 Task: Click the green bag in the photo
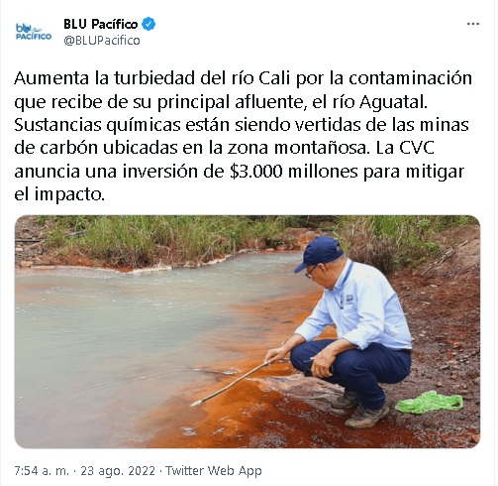[429, 403]
